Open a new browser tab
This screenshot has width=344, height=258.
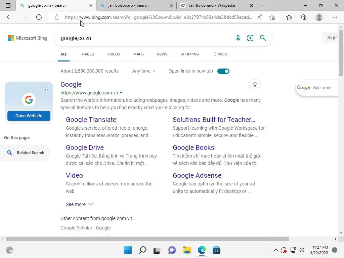263,5
